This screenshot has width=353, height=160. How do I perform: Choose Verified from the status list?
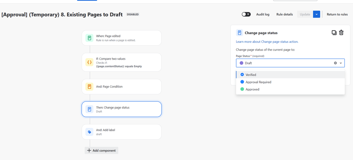tap(251, 75)
